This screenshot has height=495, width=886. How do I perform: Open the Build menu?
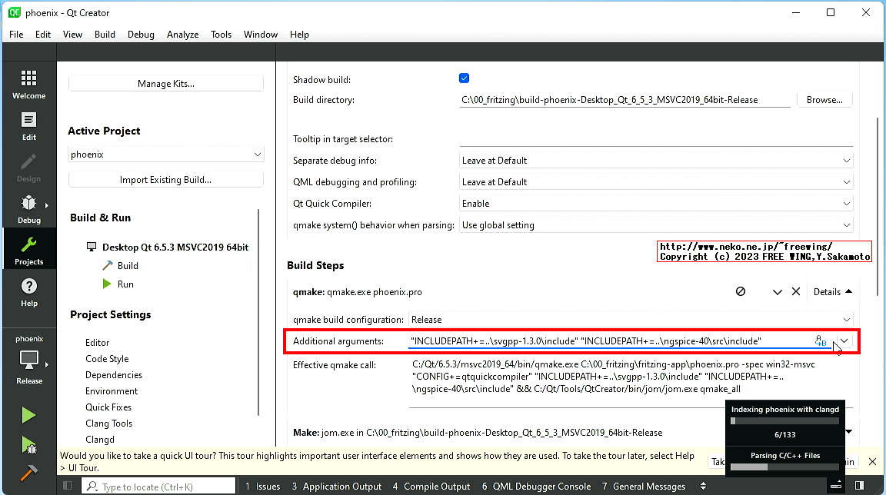pos(105,34)
